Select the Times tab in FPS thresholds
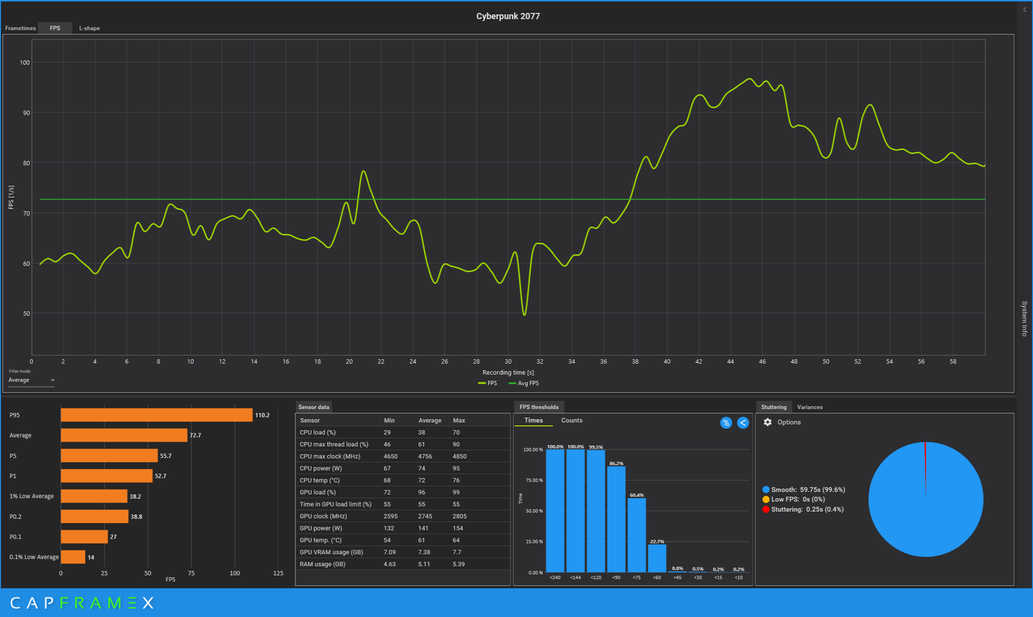 point(533,421)
